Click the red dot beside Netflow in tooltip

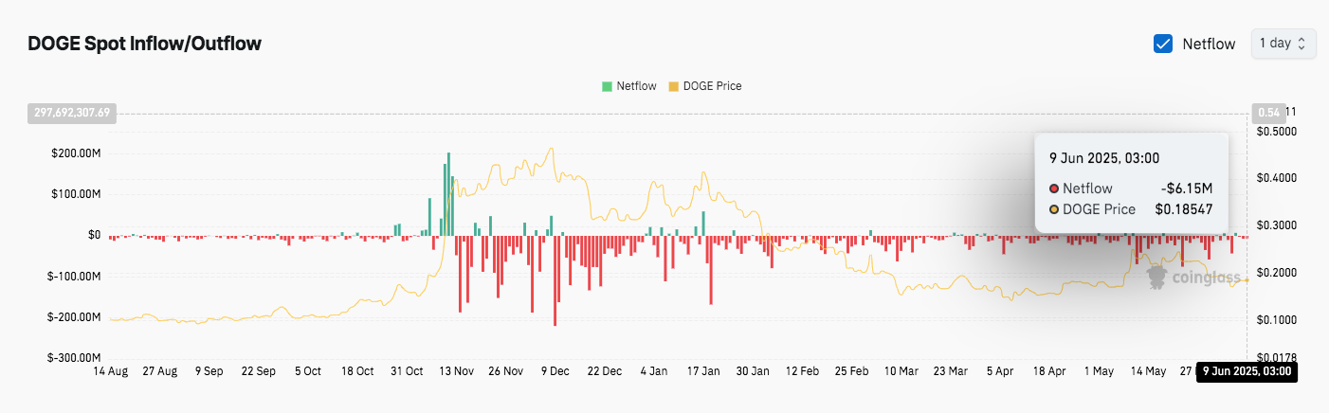click(x=1055, y=189)
